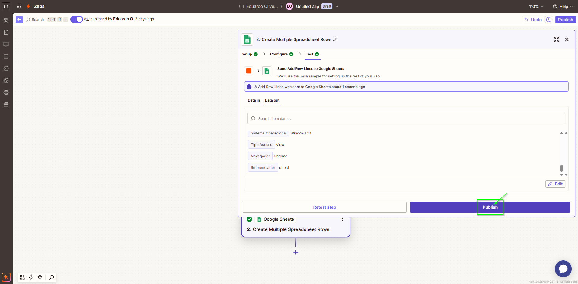
Task: Click the Publish button in top bar
Action: (x=566, y=20)
